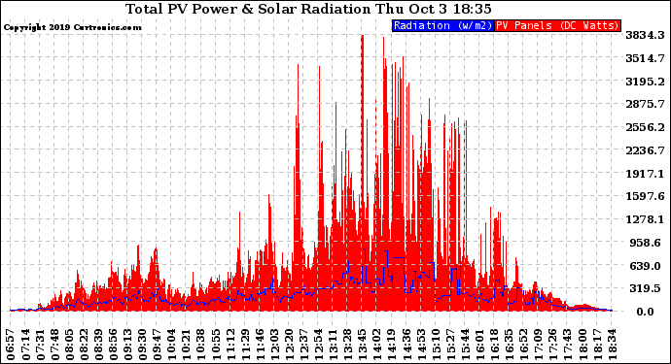
Task: Click x-axis time label 12:03
Action: (x=274, y=344)
